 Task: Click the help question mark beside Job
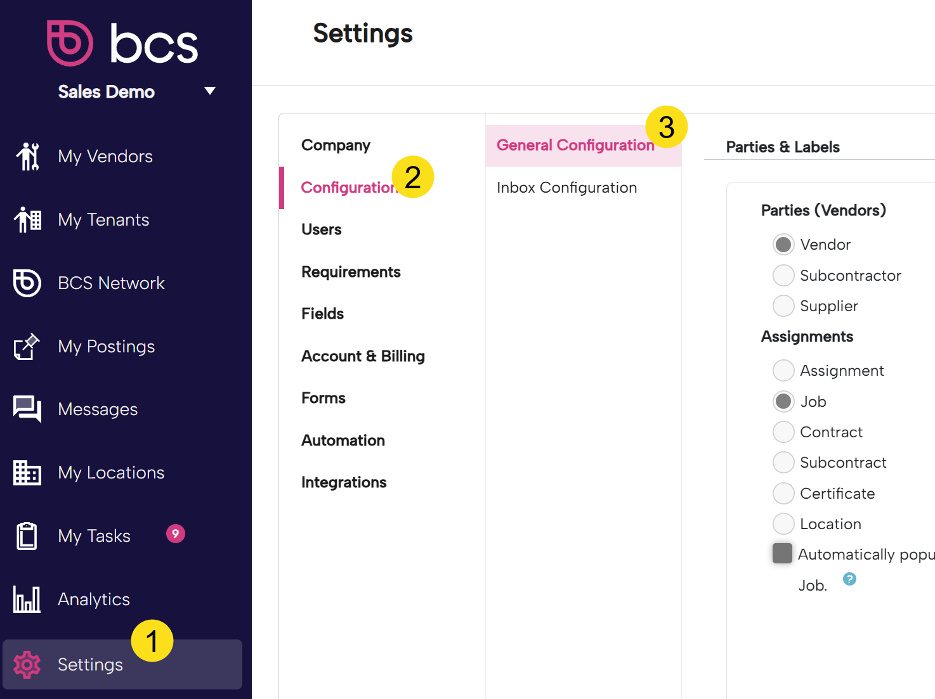click(849, 579)
